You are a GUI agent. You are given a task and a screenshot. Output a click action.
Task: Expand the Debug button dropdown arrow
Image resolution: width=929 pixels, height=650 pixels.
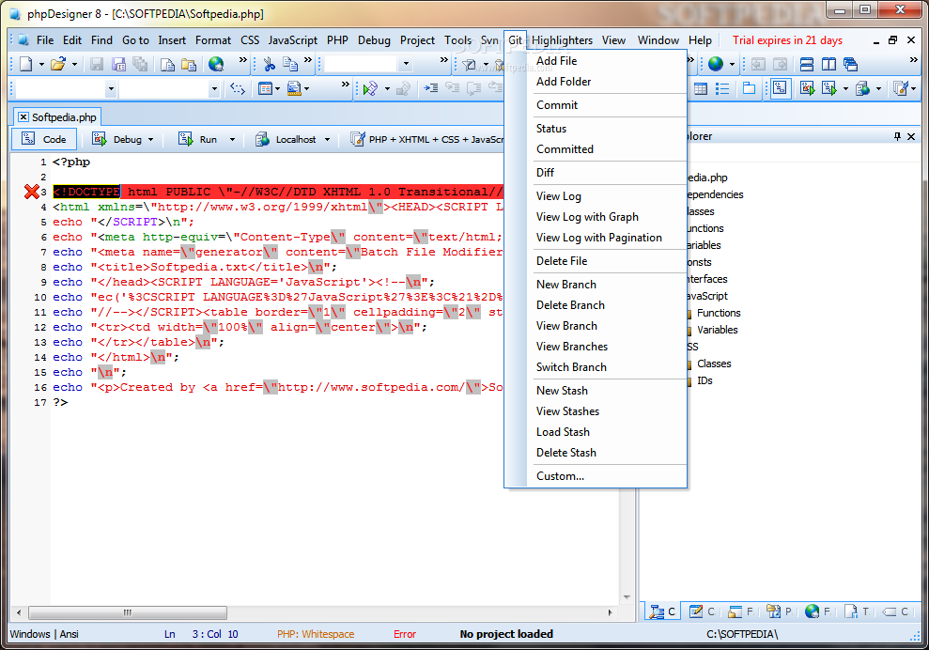click(x=150, y=140)
